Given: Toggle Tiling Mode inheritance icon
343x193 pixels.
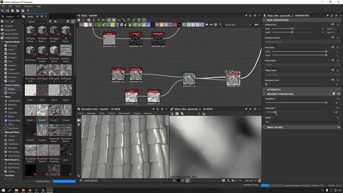Looking at the screenshot, I should point(332,70).
